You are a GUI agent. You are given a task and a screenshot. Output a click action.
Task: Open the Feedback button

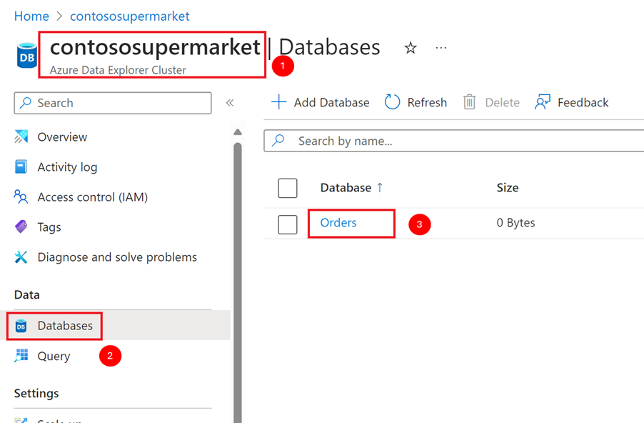tap(572, 102)
